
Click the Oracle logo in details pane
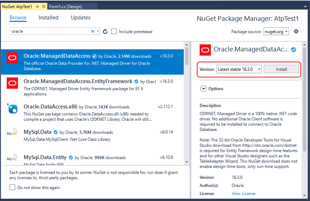tap(205, 50)
